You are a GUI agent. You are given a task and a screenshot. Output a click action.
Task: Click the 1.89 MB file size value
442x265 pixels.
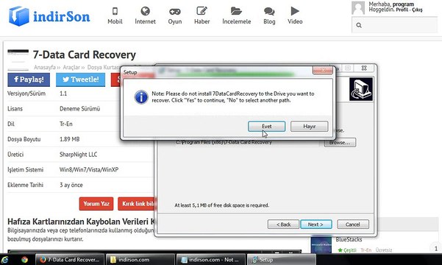click(70, 139)
